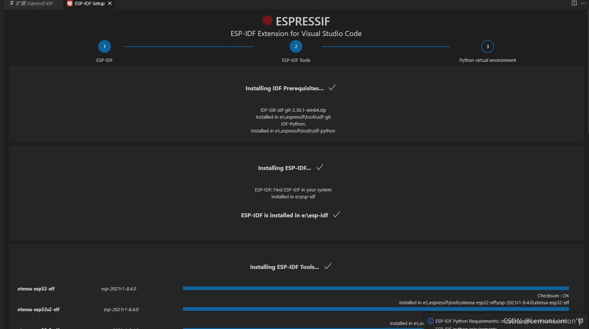Click the Installing IDF Prerequisites heading
Screen dimensions: 589x329
(x=284, y=88)
